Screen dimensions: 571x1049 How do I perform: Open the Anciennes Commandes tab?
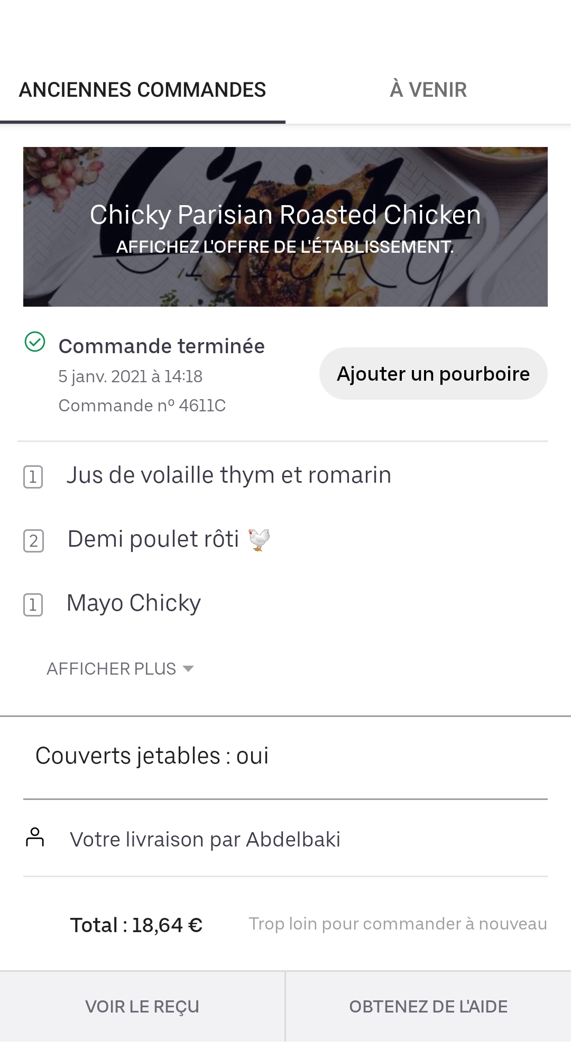click(143, 90)
